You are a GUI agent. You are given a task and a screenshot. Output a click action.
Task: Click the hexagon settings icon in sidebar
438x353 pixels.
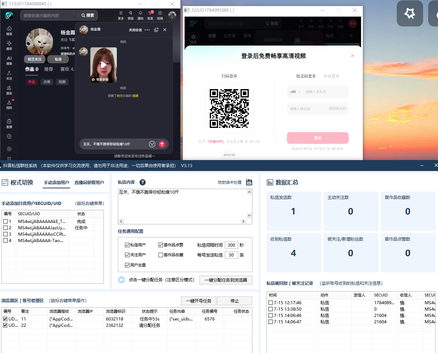coord(9,149)
